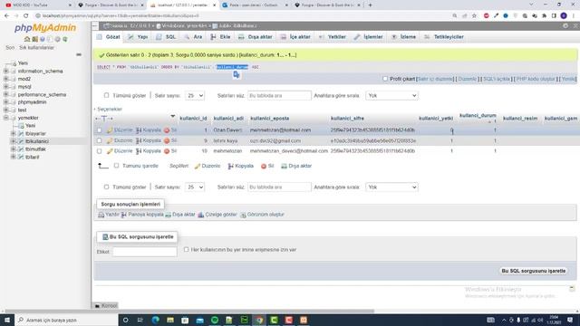
Task: Click the view icon beside Görünüm oluştur
Action: (243, 215)
